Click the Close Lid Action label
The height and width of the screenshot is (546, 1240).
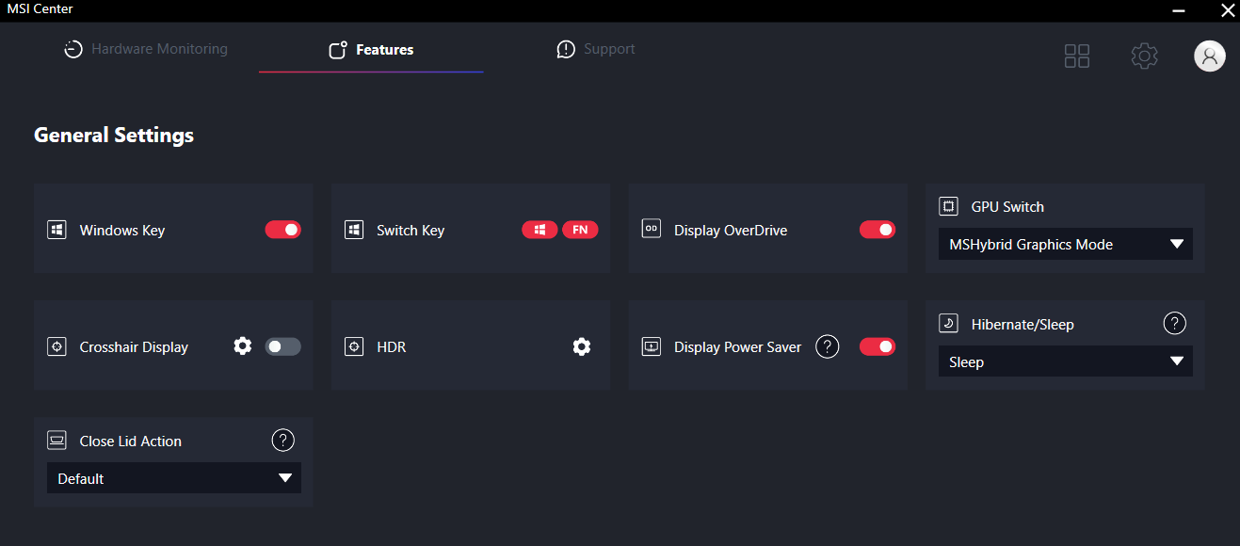[x=131, y=441]
